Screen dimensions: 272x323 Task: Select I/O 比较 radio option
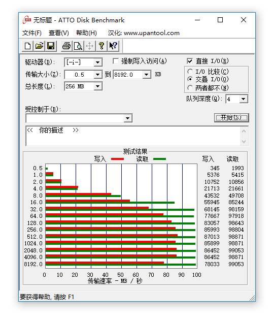pyautogui.click(x=190, y=72)
